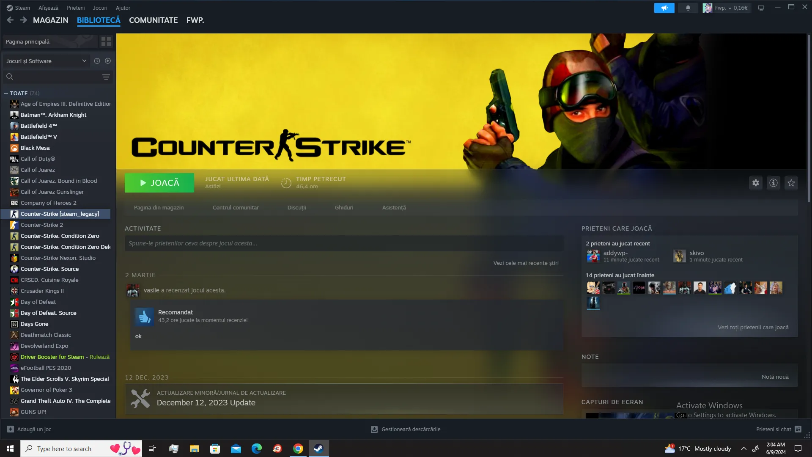The height and width of the screenshot is (457, 812).
Task: Open the Prieteni menu
Action: coord(76,8)
